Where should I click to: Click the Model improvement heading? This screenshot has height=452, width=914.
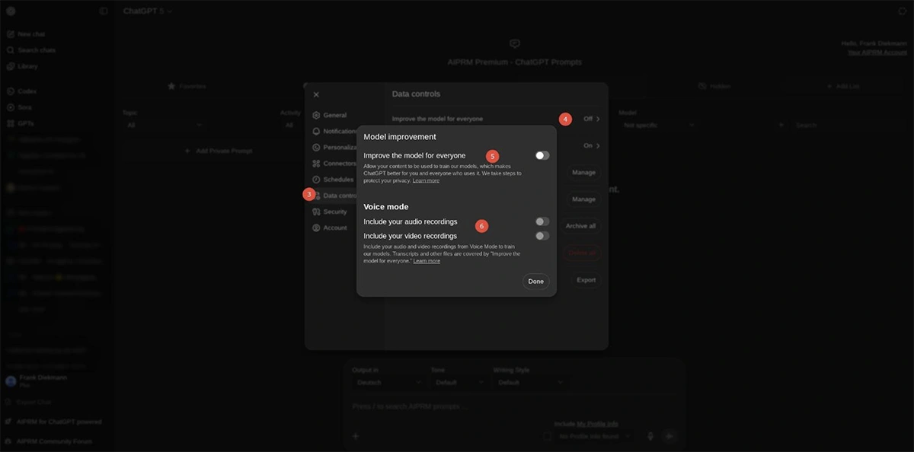coord(400,137)
